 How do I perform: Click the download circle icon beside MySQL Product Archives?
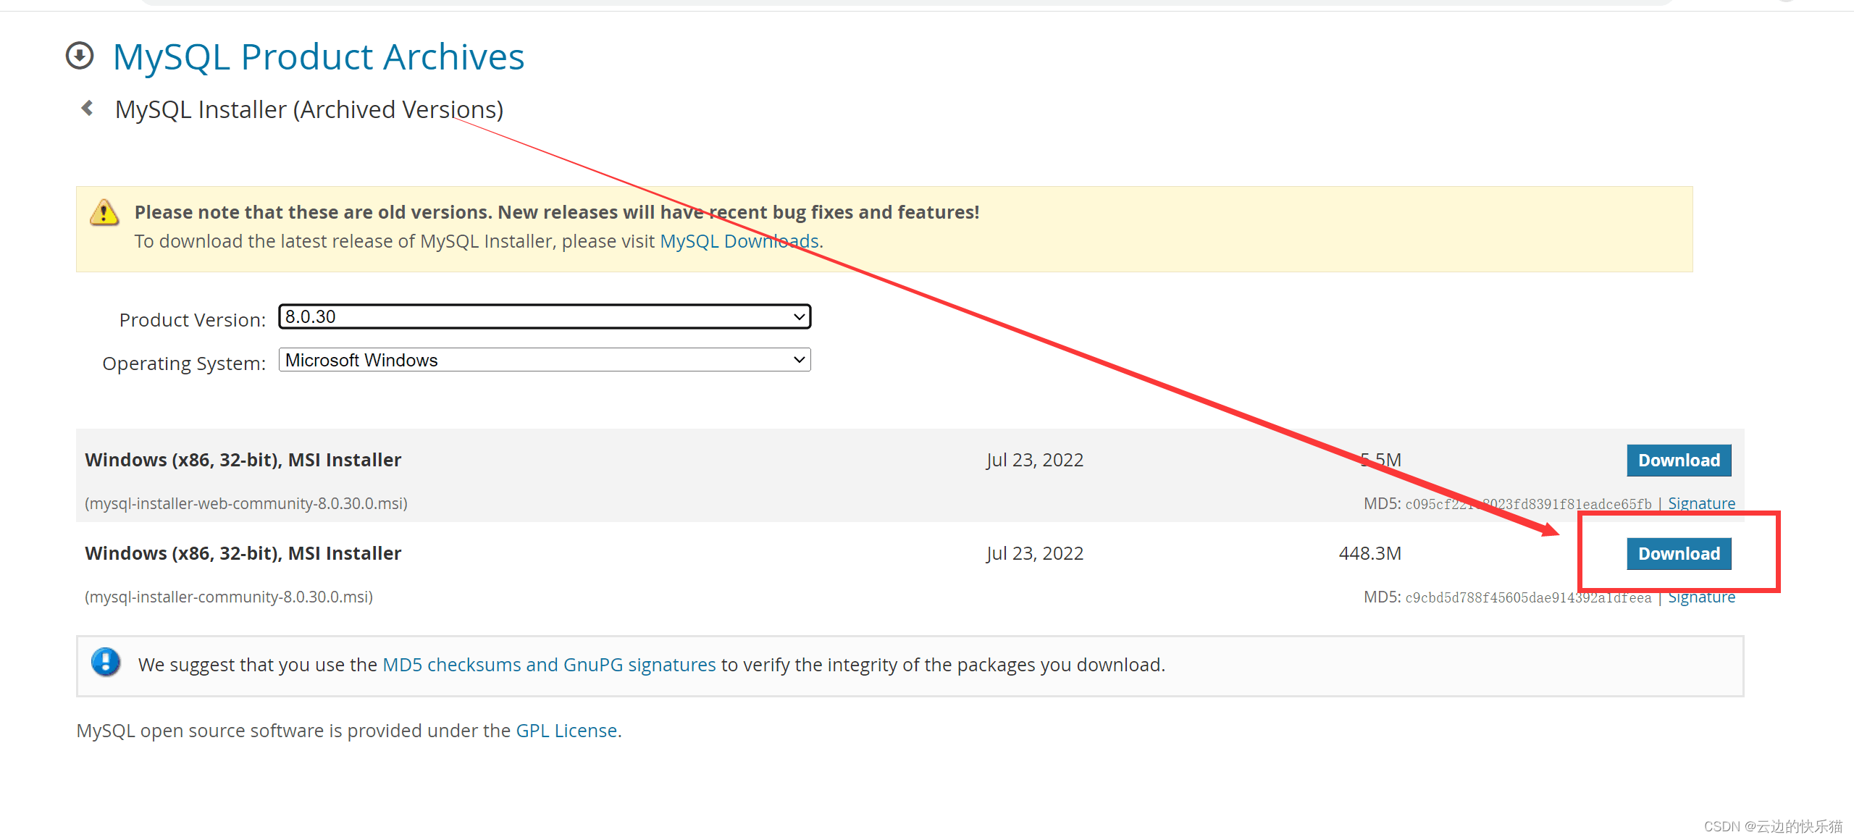(x=80, y=56)
